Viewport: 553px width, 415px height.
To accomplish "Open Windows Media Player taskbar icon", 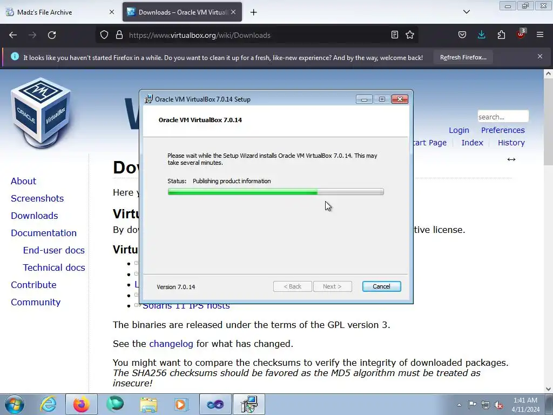I will click(181, 404).
